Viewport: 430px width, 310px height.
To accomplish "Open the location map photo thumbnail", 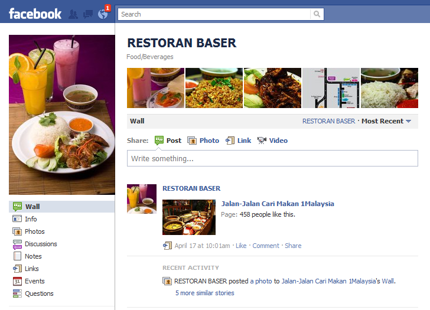I will click(331, 88).
